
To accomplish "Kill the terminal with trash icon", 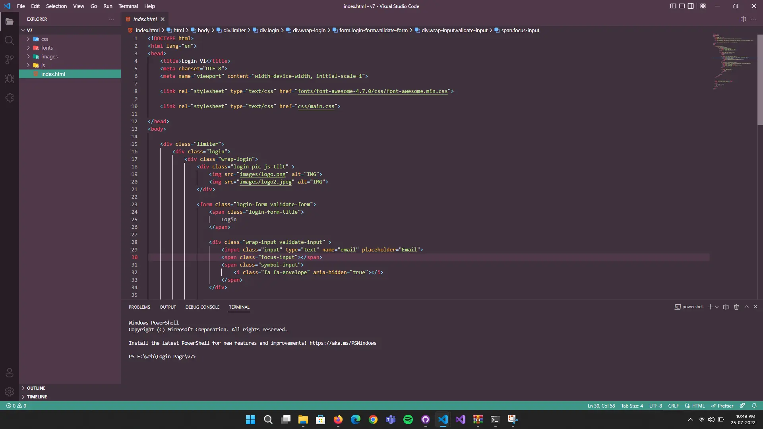I will point(736,307).
